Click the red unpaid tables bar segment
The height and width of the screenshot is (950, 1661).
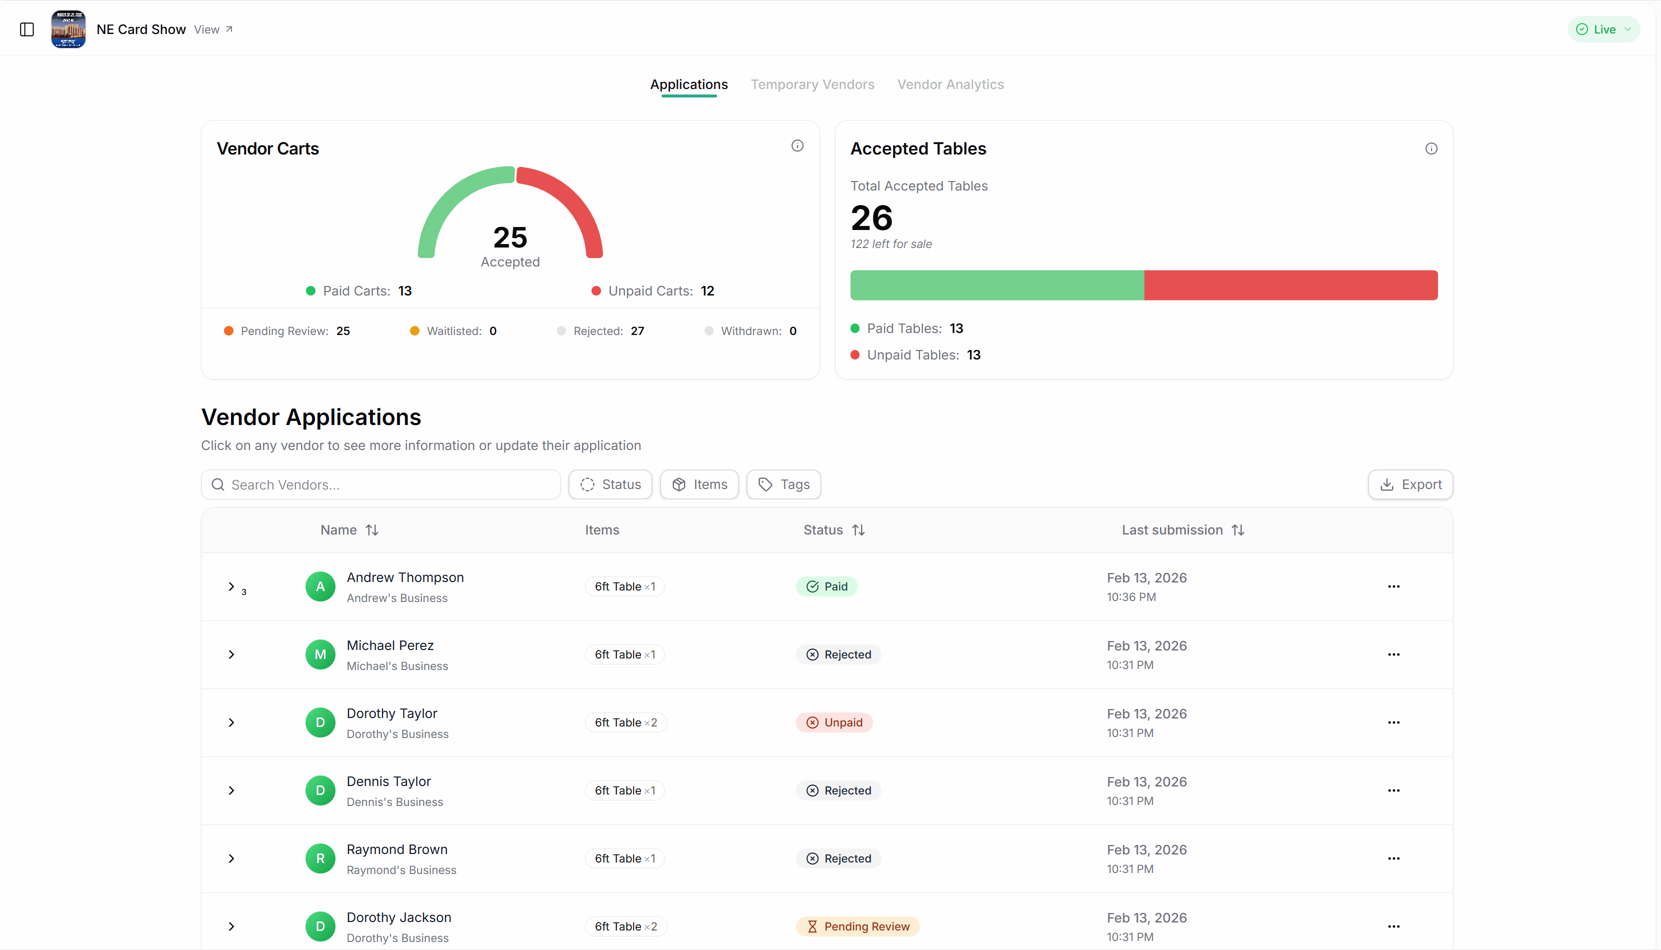pyautogui.click(x=1290, y=285)
